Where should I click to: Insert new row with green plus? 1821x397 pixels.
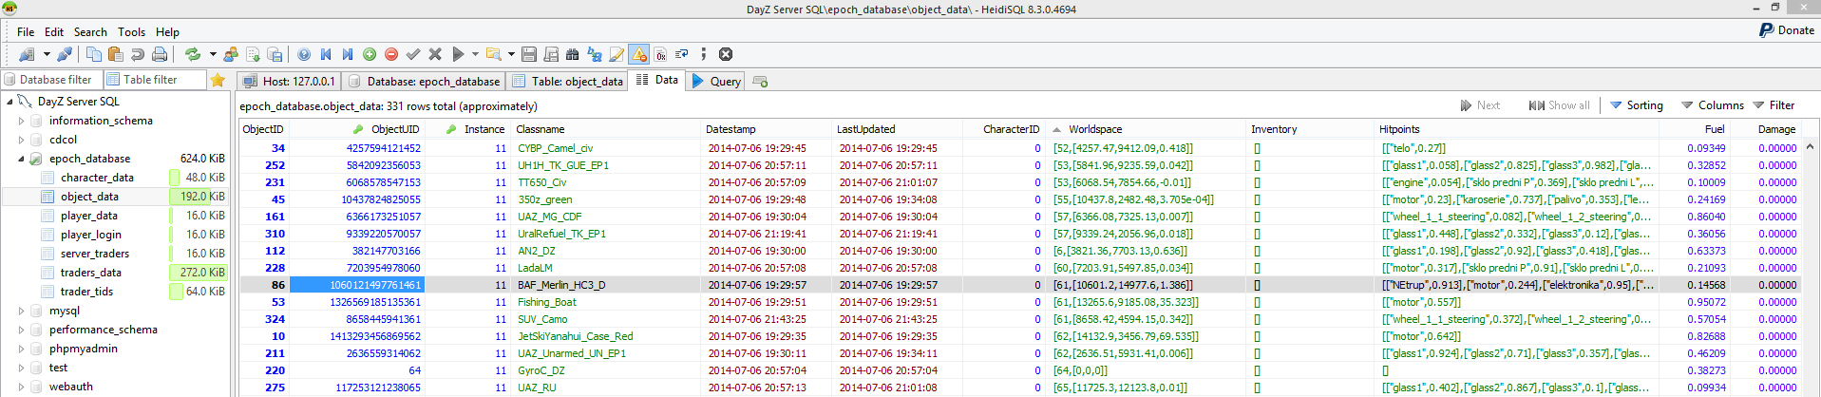point(370,54)
